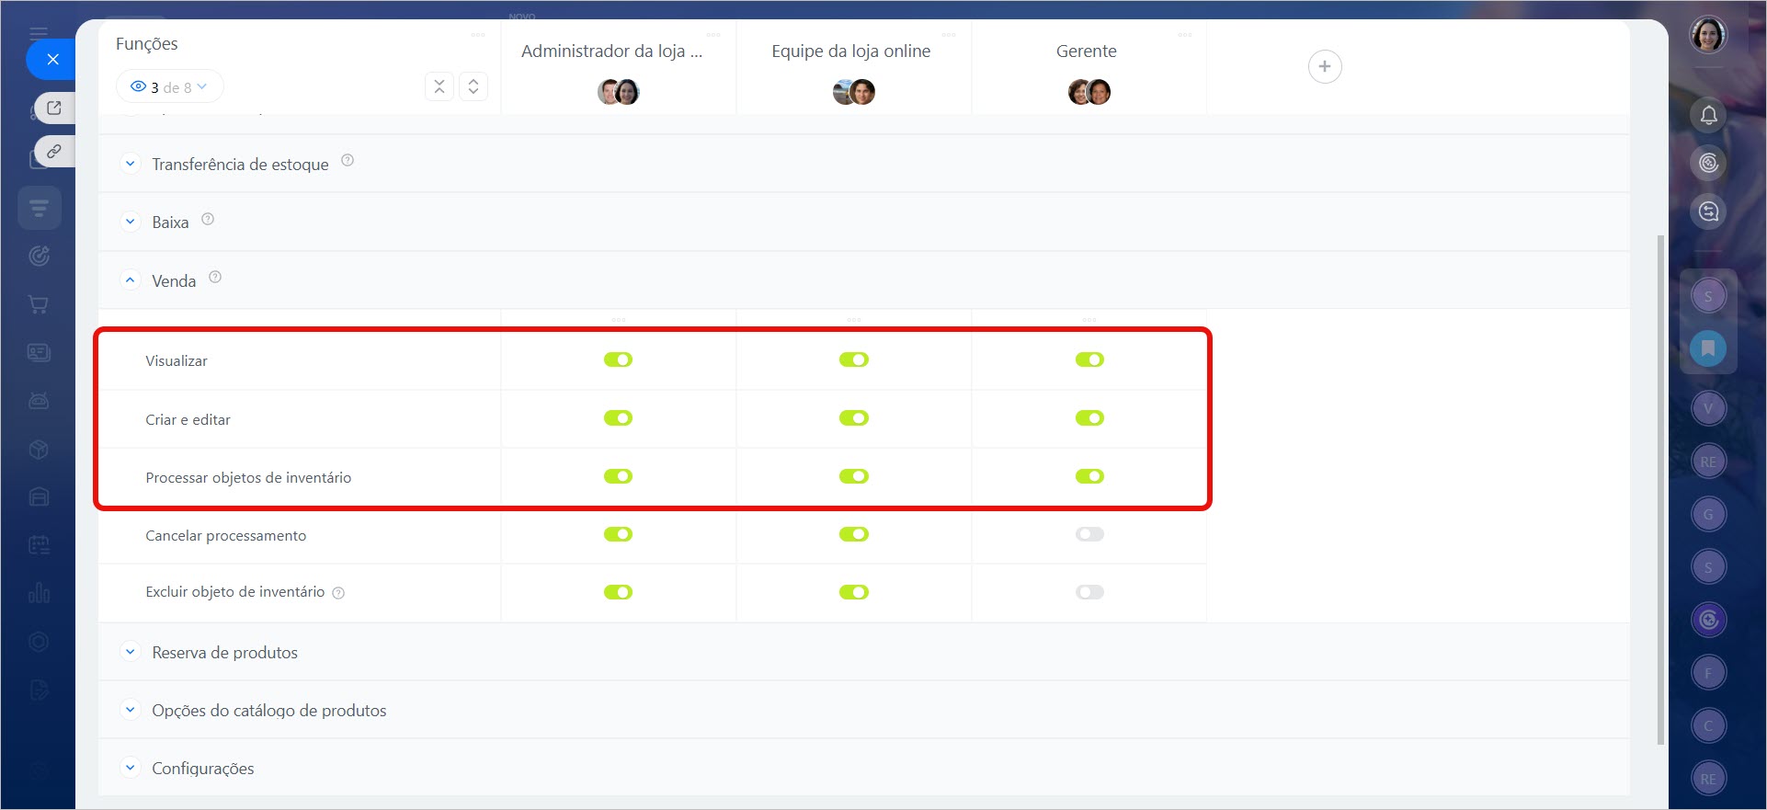The width and height of the screenshot is (1767, 810).
Task: Click help icon next to Transferência de estoque
Action: [x=348, y=160]
